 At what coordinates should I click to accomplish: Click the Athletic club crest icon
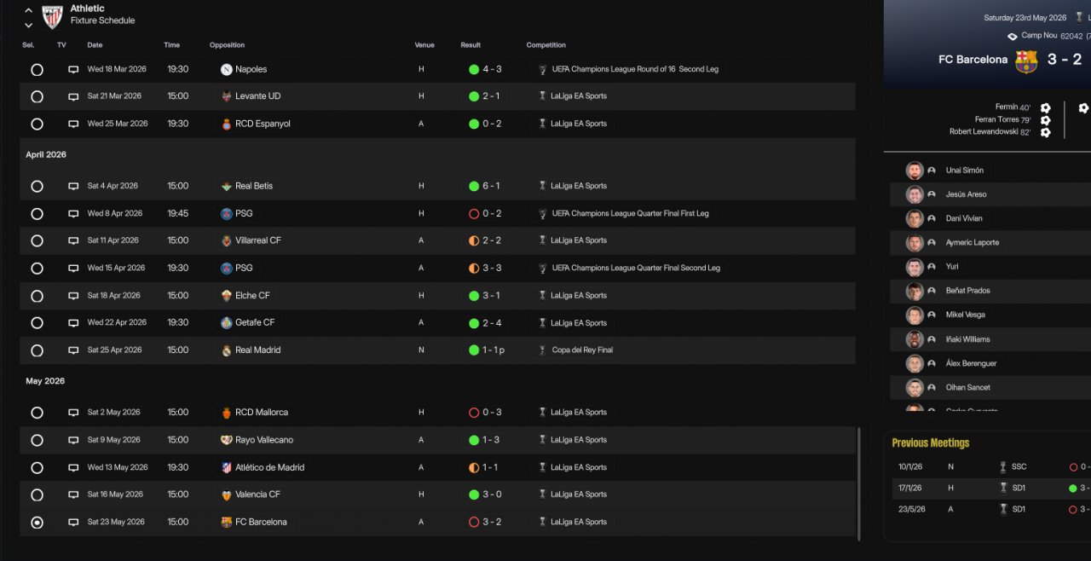(x=53, y=16)
